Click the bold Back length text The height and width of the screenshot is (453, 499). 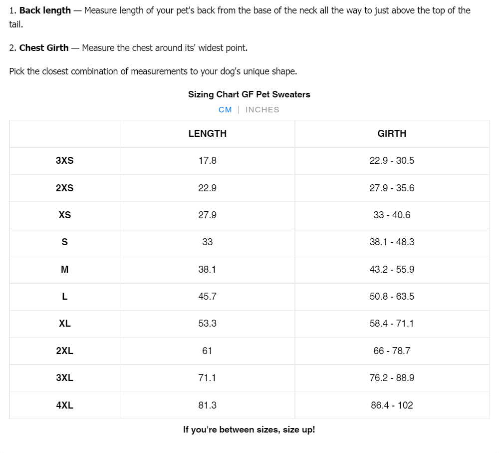[x=45, y=10]
